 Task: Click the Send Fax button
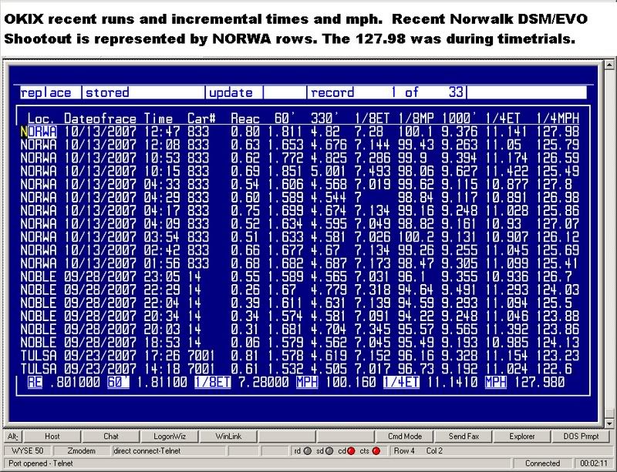[x=464, y=437]
